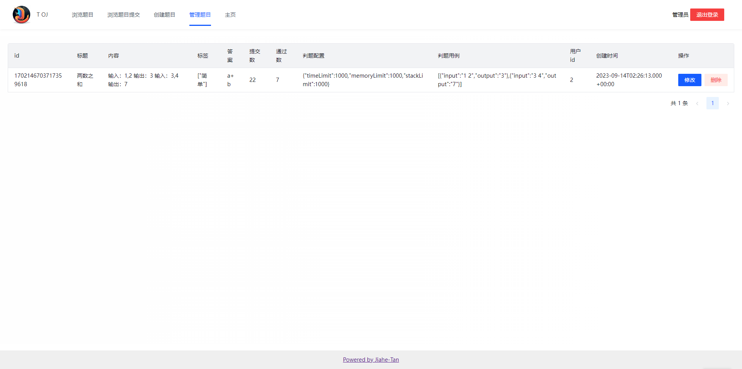
Task: Click accepted count cell 7
Action: 283,80
